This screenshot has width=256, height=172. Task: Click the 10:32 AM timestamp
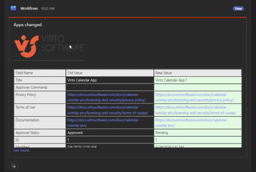tap(47, 8)
